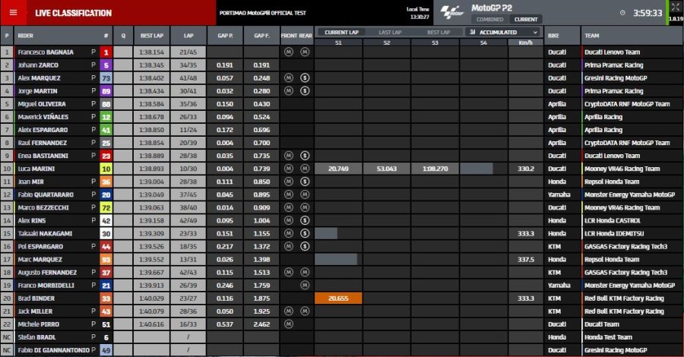The image size is (684, 357).
Task: Click the Honda Test Team entry
Action: tap(608, 337)
